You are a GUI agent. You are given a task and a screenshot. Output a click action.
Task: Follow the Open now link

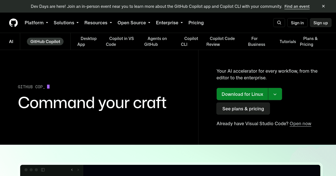300,123
